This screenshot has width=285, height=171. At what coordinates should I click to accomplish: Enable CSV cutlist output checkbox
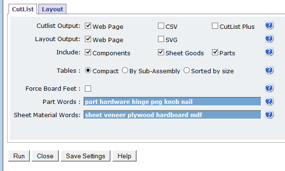pyautogui.click(x=161, y=26)
